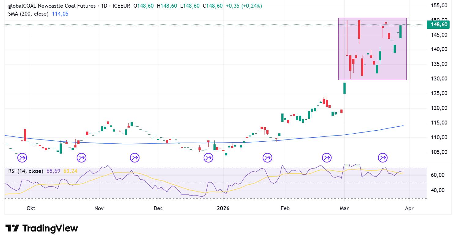This screenshot has width=456, height=242.
Task: Click the Okt label on the time axis
Action: pyautogui.click(x=31, y=208)
